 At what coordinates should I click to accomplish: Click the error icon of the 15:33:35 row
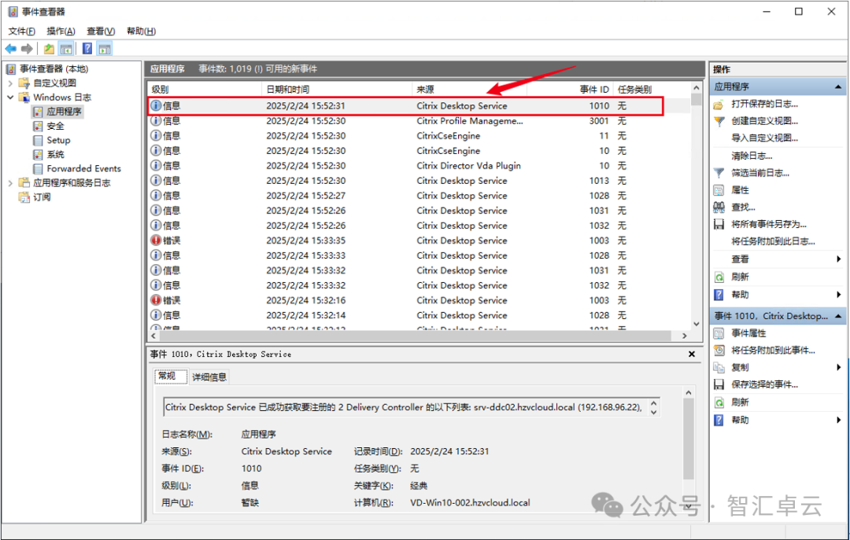click(156, 241)
